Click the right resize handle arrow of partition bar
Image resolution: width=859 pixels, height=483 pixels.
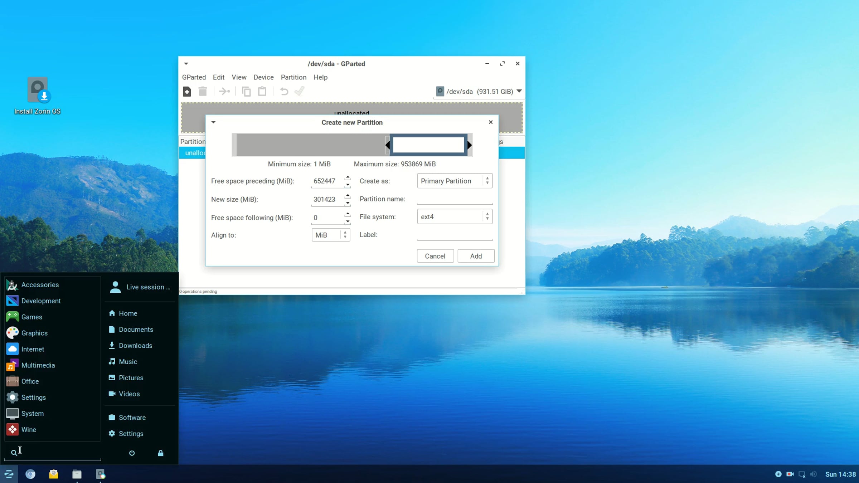click(x=470, y=145)
